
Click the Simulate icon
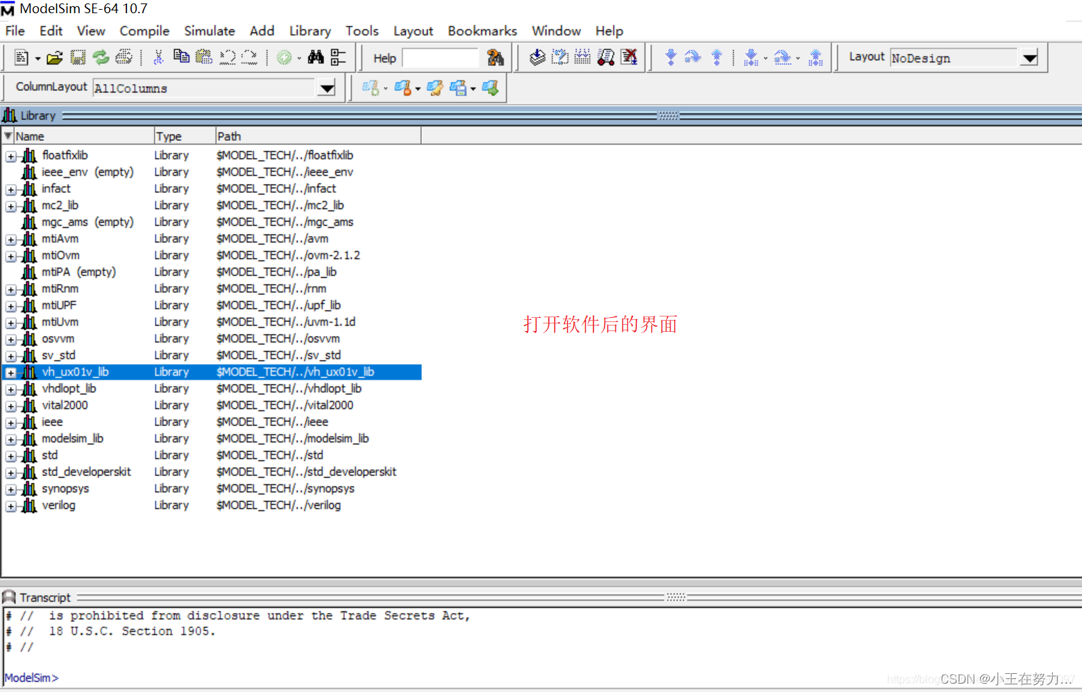(x=605, y=58)
